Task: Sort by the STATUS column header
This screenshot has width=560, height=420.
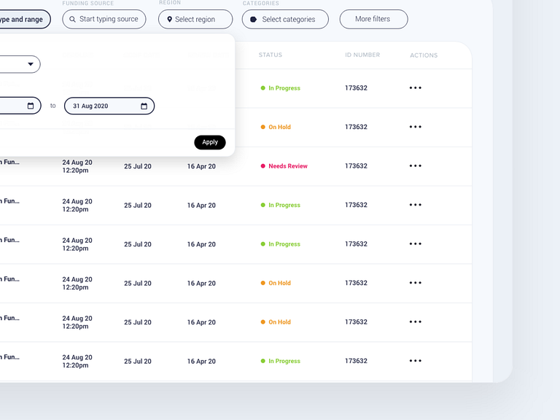Action: pyautogui.click(x=271, y=55)
